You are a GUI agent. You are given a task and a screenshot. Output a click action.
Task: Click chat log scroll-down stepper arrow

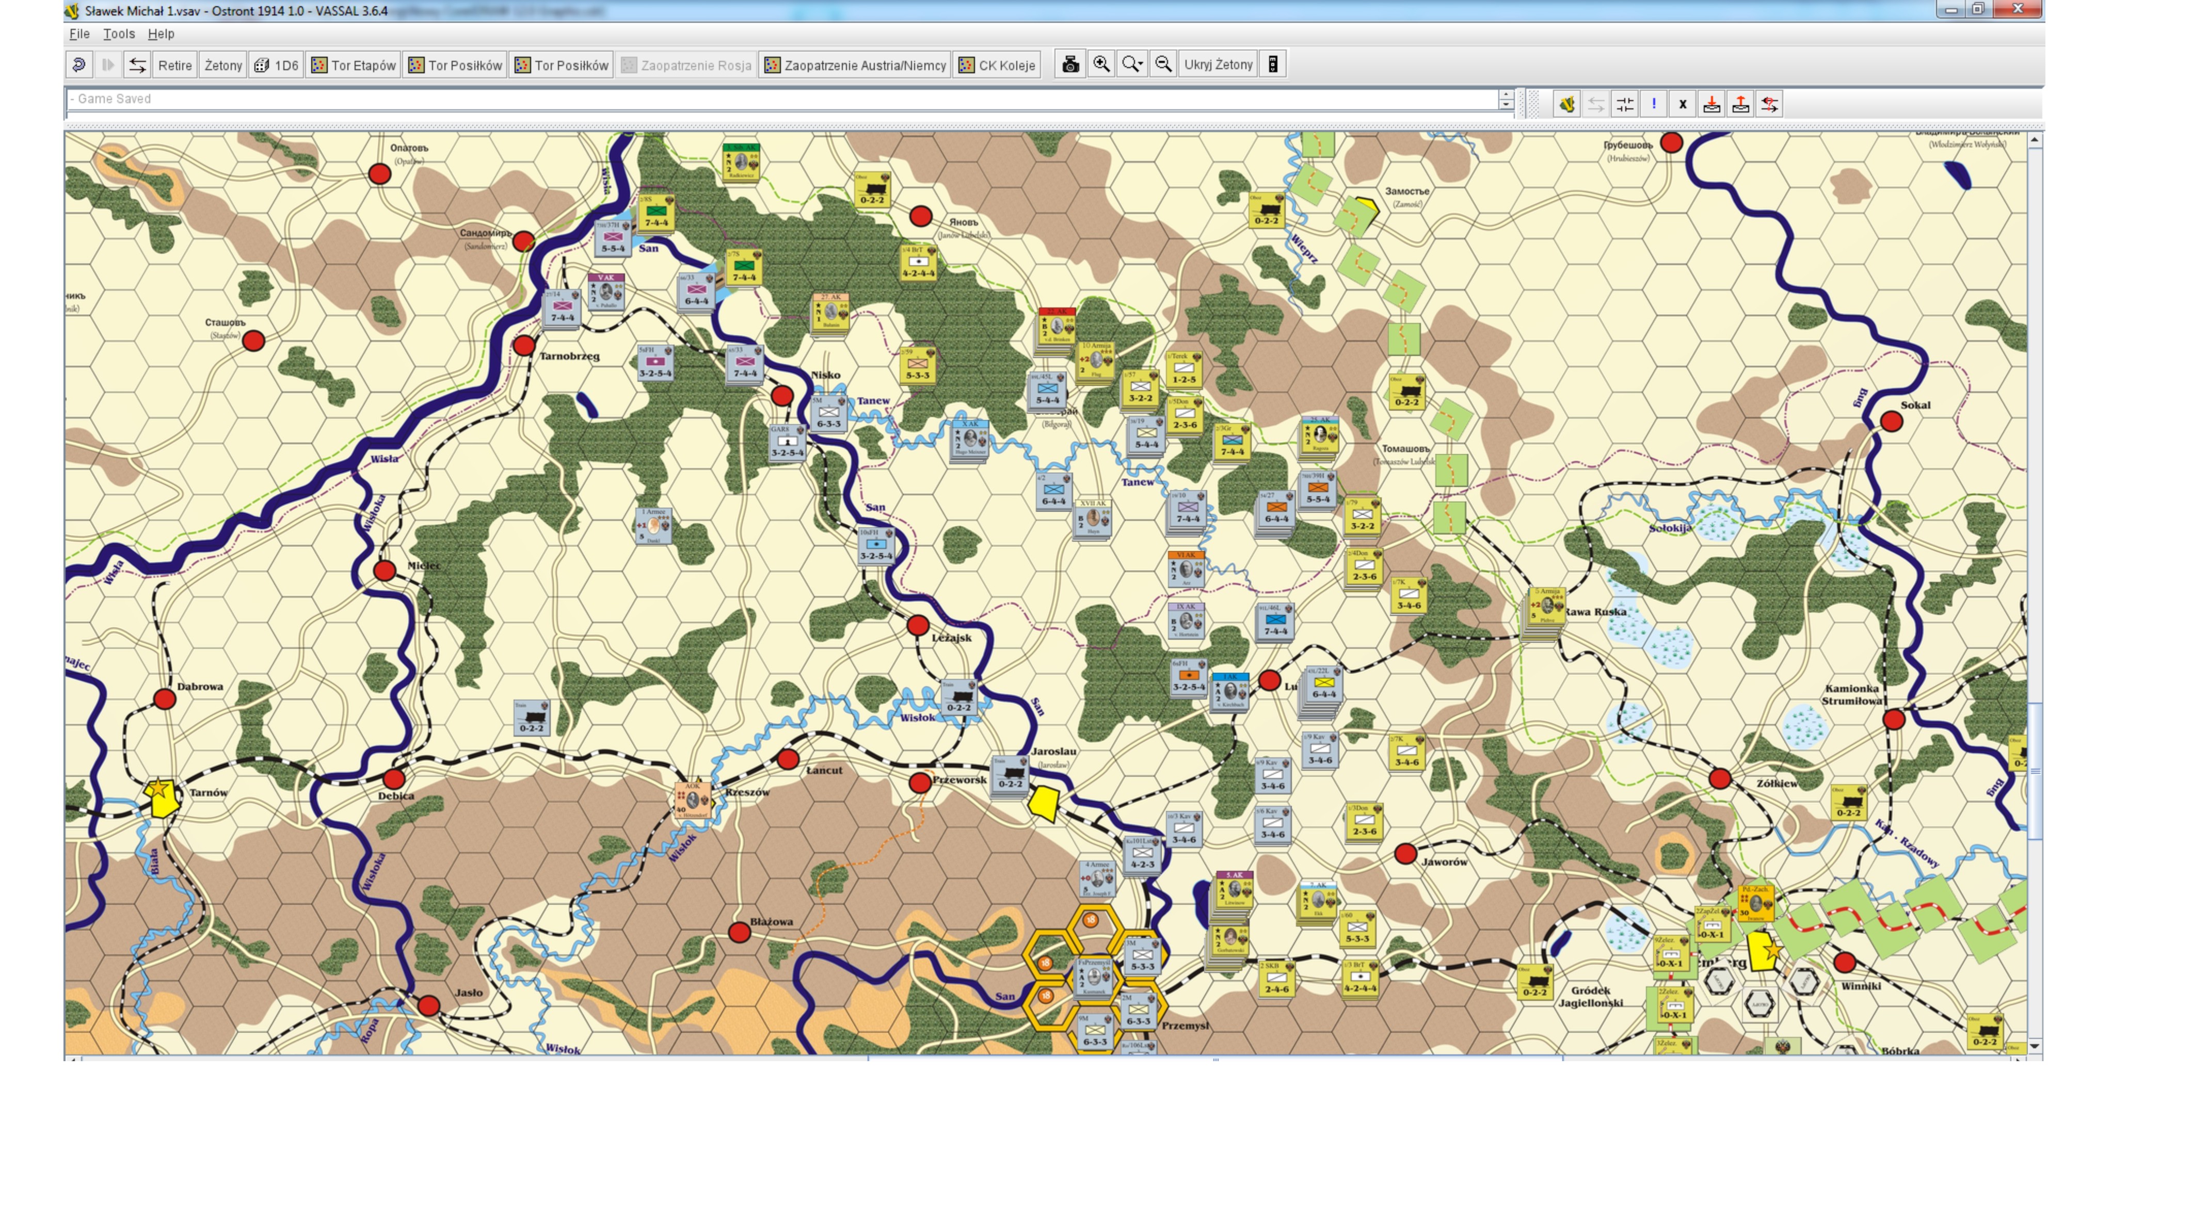1506,105
